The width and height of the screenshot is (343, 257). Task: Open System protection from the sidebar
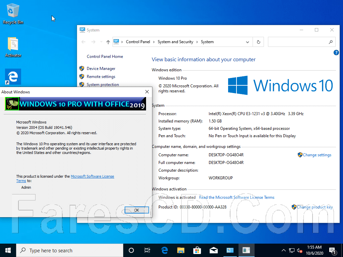102,85
